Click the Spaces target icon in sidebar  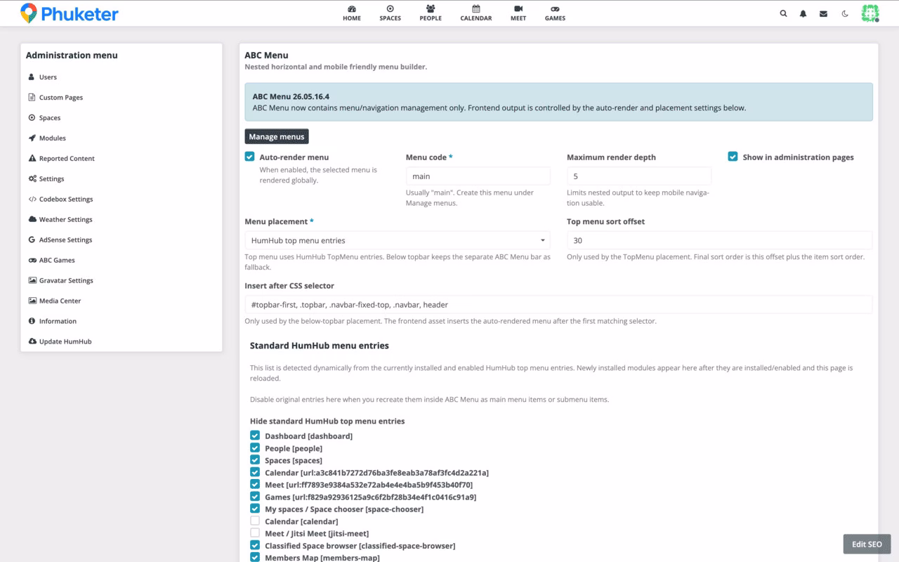point(32,118)
